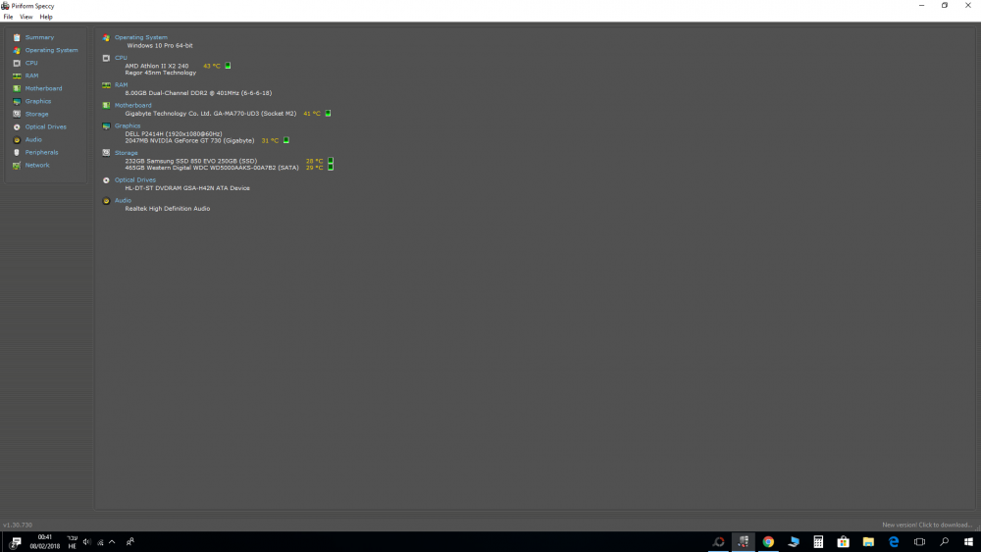Select Optical Drives in the sidebar
Viewport: 981px width, 552px height.
[46, 126]
